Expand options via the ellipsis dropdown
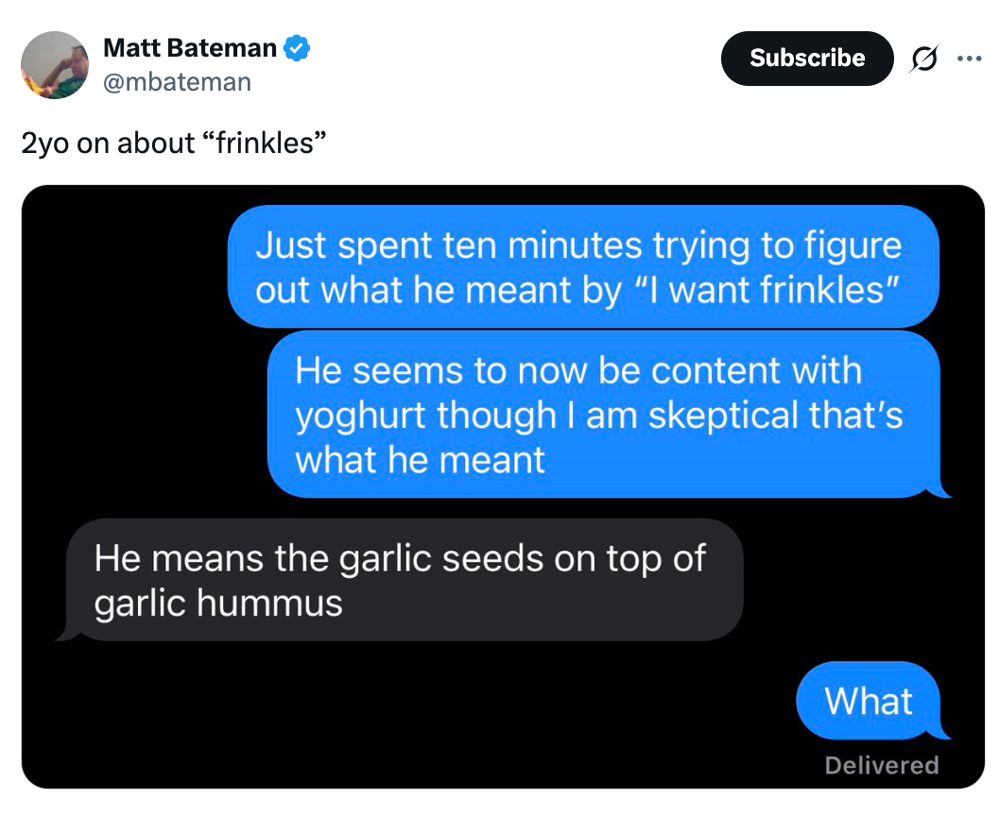 point(970,59)
